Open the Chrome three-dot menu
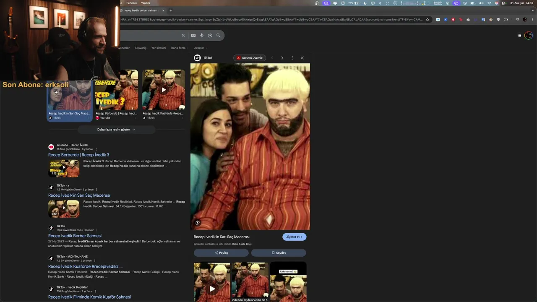 (532, 19)
